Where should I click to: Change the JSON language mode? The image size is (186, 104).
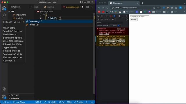(52, 102)
